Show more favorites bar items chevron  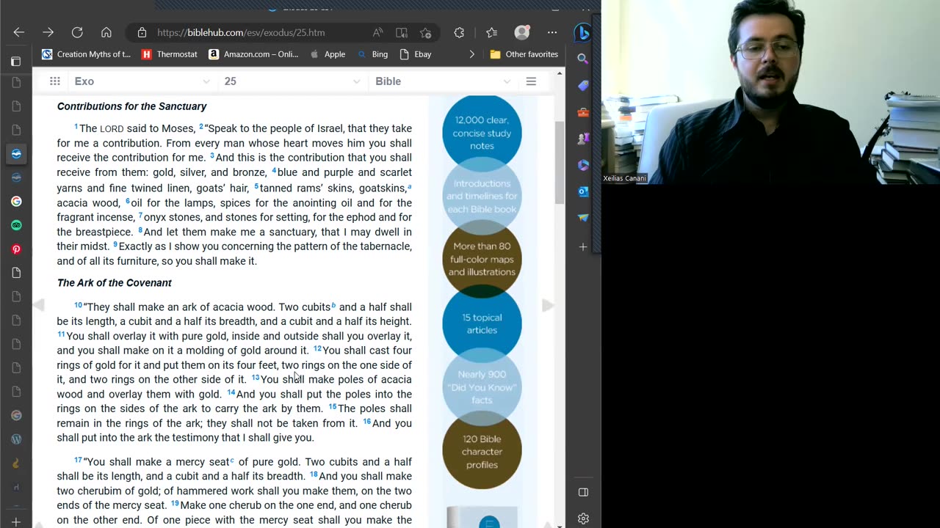[471, 54]
